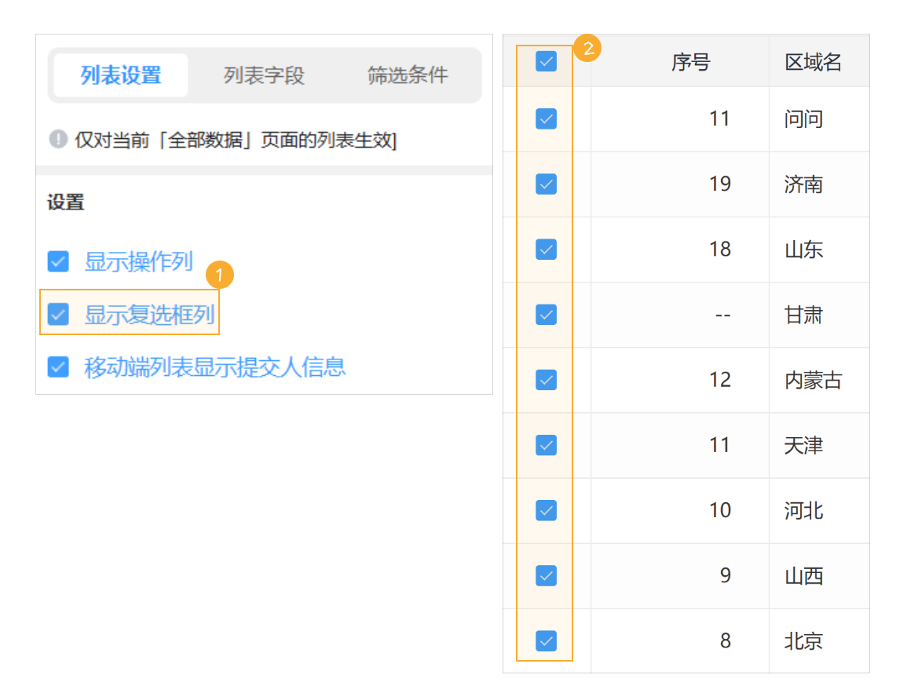Click the 序号 column header
907x693 pixels.
coord(692,61)
